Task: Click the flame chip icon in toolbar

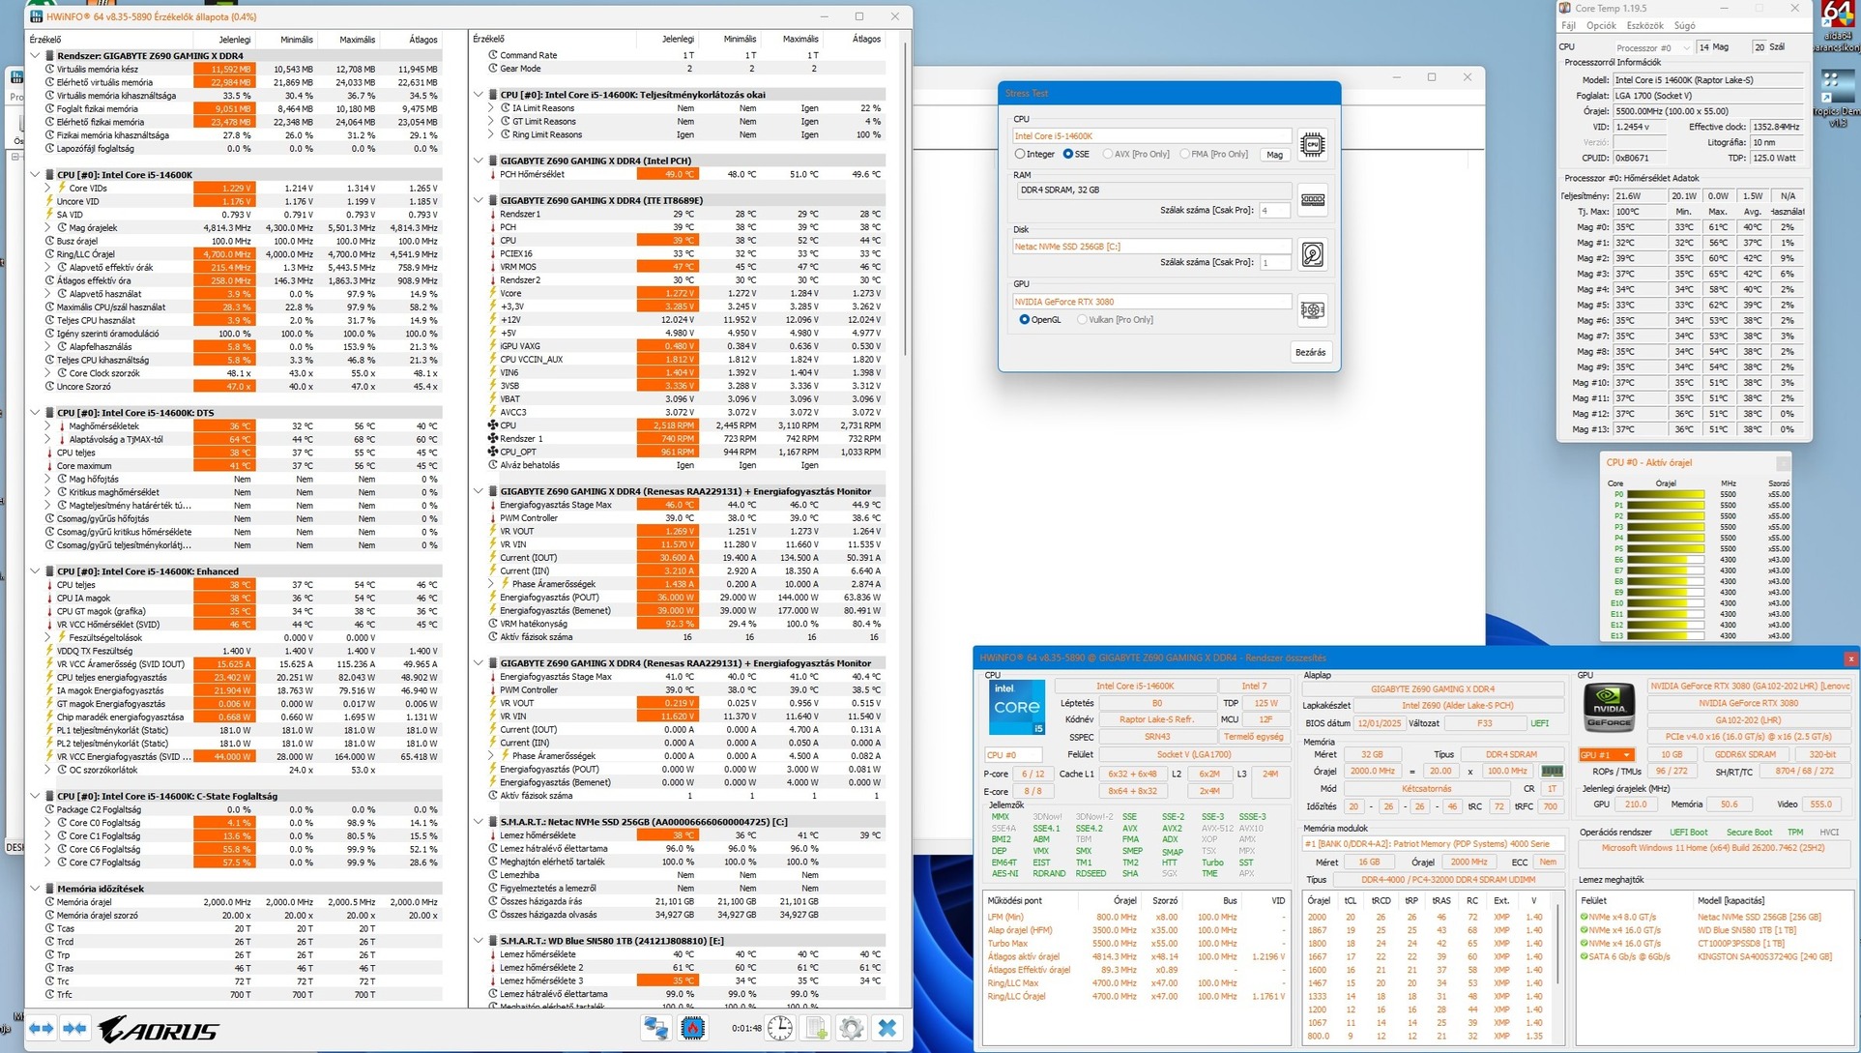Action: pos(692,1029)
